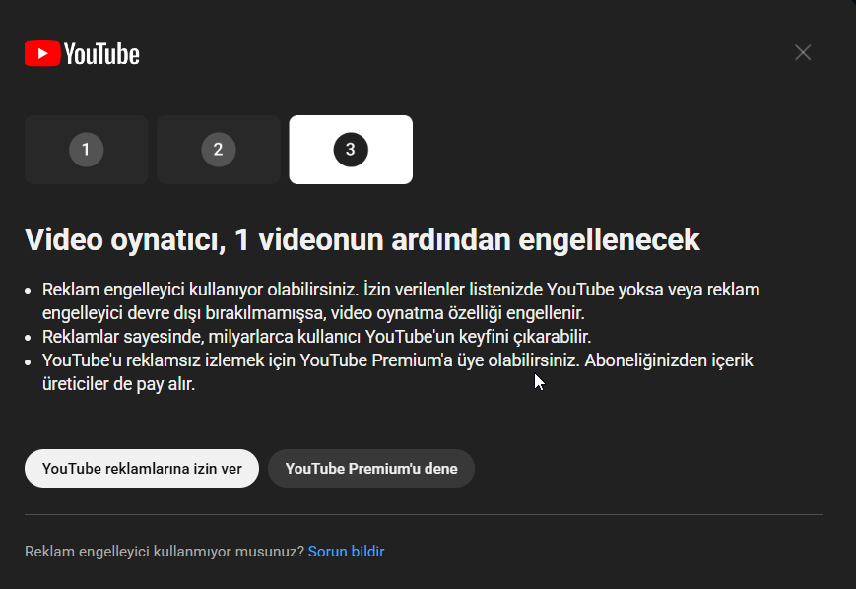
Task: Click 'YouTube Premium'u dene' button
Action: point(371,469)
